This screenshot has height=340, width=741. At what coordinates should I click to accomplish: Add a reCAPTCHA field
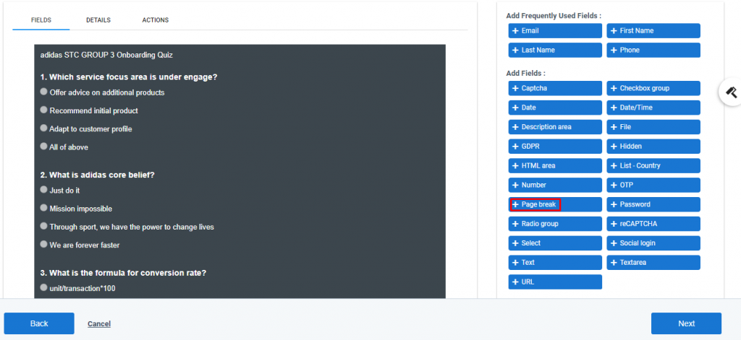click(x=653, y=224)
